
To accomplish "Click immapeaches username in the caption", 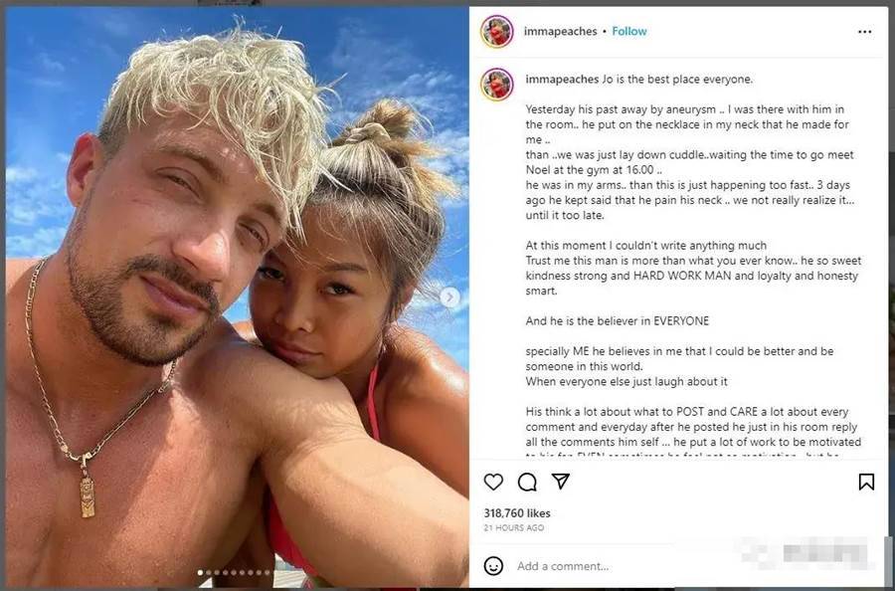I will click(562, 80).
